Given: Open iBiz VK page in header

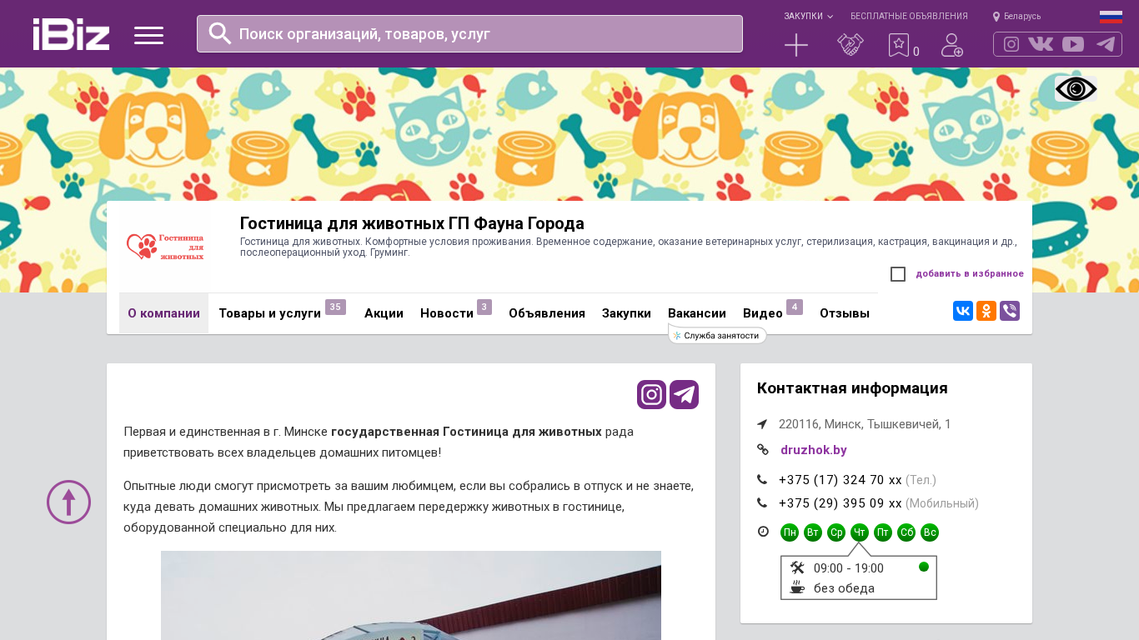Looking at the screenshot, I should tap(1041, 44).
